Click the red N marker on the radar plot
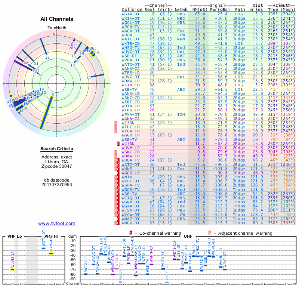Image resolution: width=299 pixels, height=287 pixels. tap(54, 34)
